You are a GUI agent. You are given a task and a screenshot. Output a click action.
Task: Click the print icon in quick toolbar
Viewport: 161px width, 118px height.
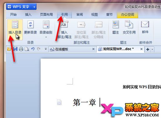tap(21, 49)
